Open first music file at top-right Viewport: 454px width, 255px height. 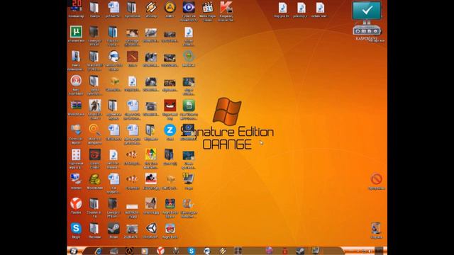pos(282,8)
